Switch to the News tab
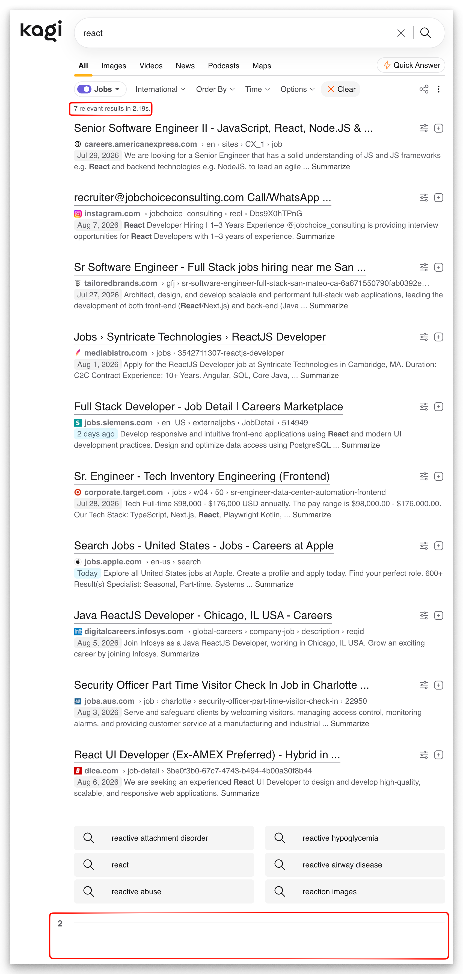This screenshot has width=463, height=974. point(185,66)
